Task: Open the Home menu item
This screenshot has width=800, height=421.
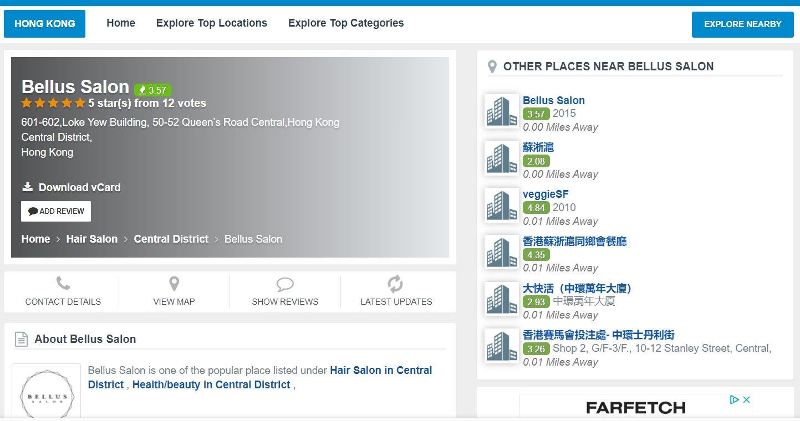Action: tap(121, 23)
